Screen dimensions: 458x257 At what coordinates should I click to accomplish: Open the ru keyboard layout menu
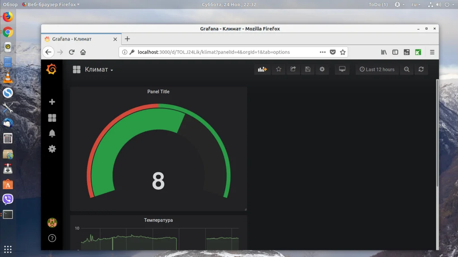pyautogui.click(x=416, y=4)
